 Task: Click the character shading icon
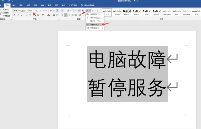point(54,15)
